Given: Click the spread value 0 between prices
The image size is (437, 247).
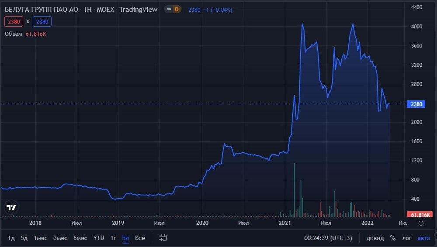Looking at the screenshot, I should [28, 21].
